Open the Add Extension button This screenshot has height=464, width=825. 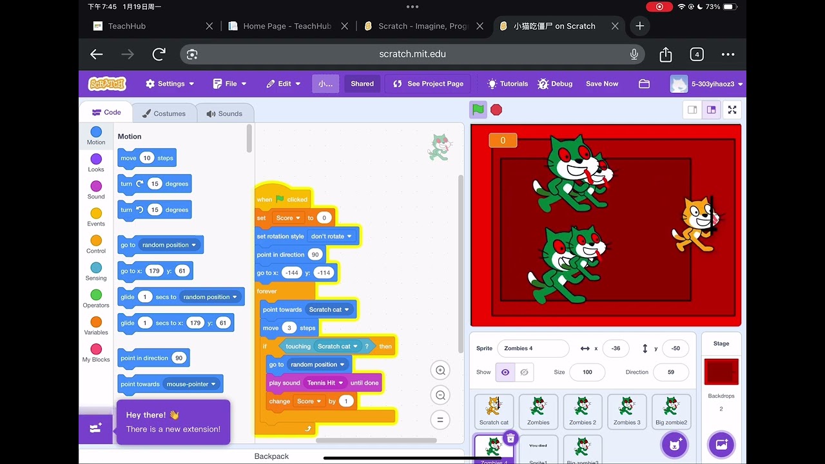tap(96, 429)
